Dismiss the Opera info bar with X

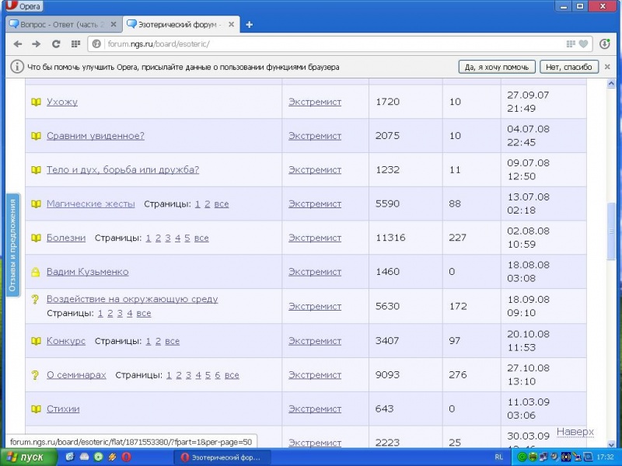(610, 67)
